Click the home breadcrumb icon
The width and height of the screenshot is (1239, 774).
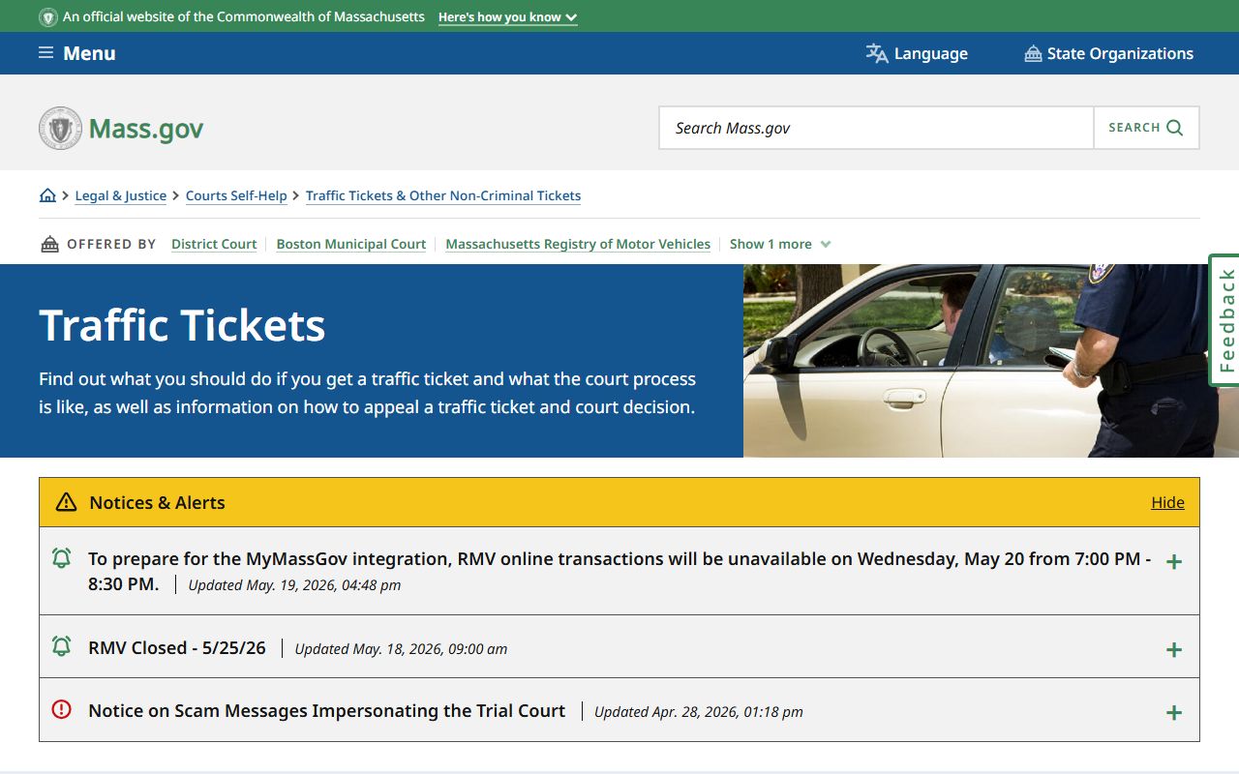pos(47,195)
